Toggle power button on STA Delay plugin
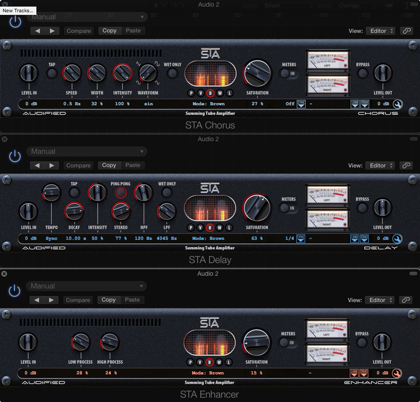 [15, 157]
